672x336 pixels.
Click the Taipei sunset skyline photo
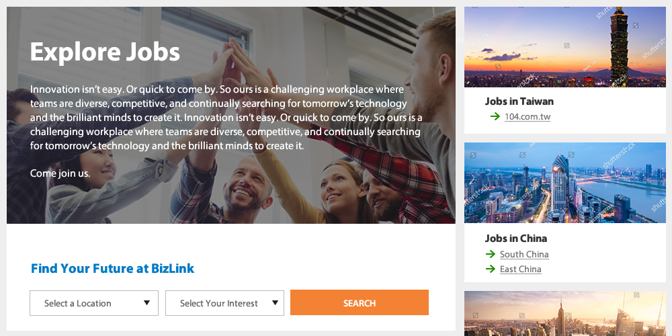point(565,47)
